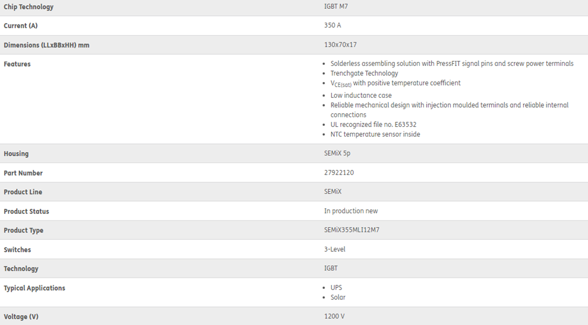This screenshot has width=588, height=325.
Task: Click the 130x70x17 dimensions value
Action: 340,45
